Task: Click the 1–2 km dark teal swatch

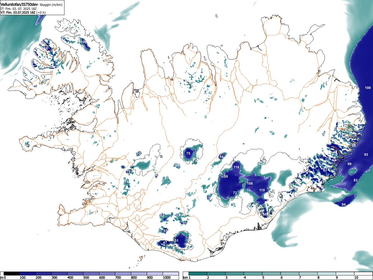Action: tap(198, 274)
